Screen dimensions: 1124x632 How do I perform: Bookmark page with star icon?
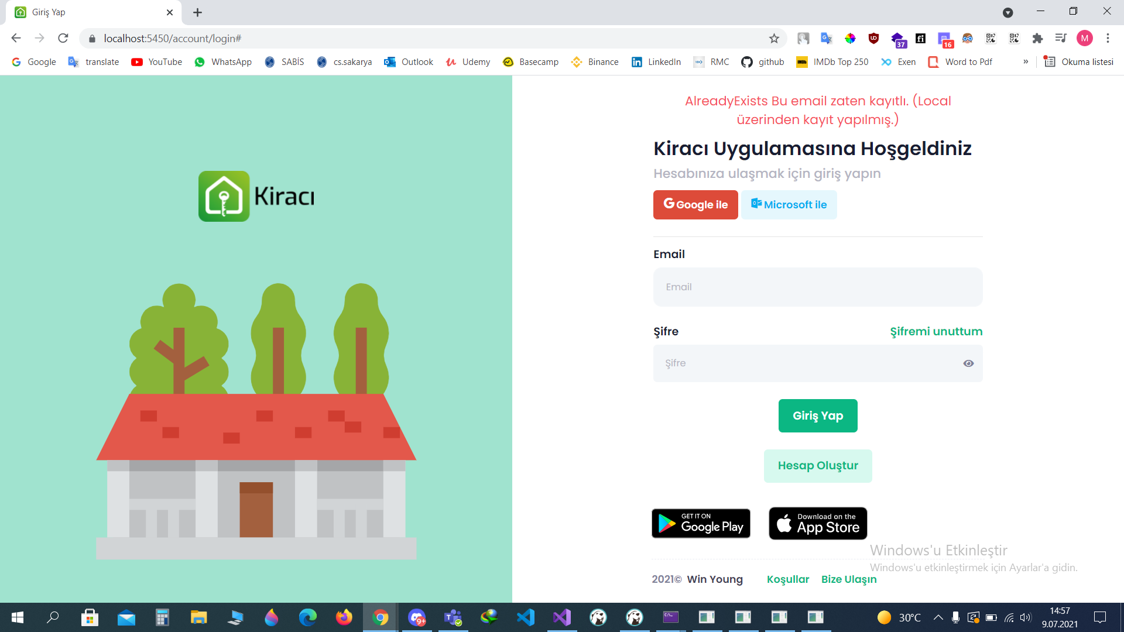click(x=774, y=39)
